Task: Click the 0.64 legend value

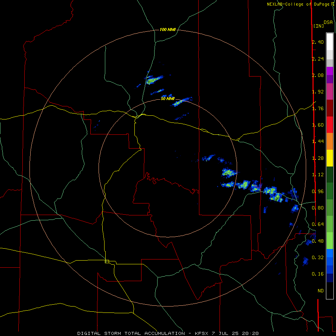Action: click(318, 224)
